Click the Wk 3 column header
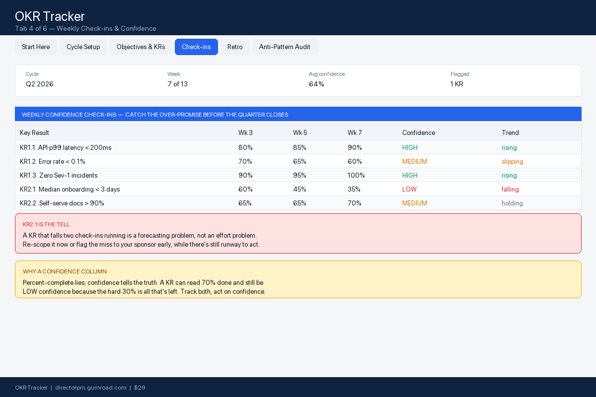Screen dimensions: 596x397 [x=245, y=132]
